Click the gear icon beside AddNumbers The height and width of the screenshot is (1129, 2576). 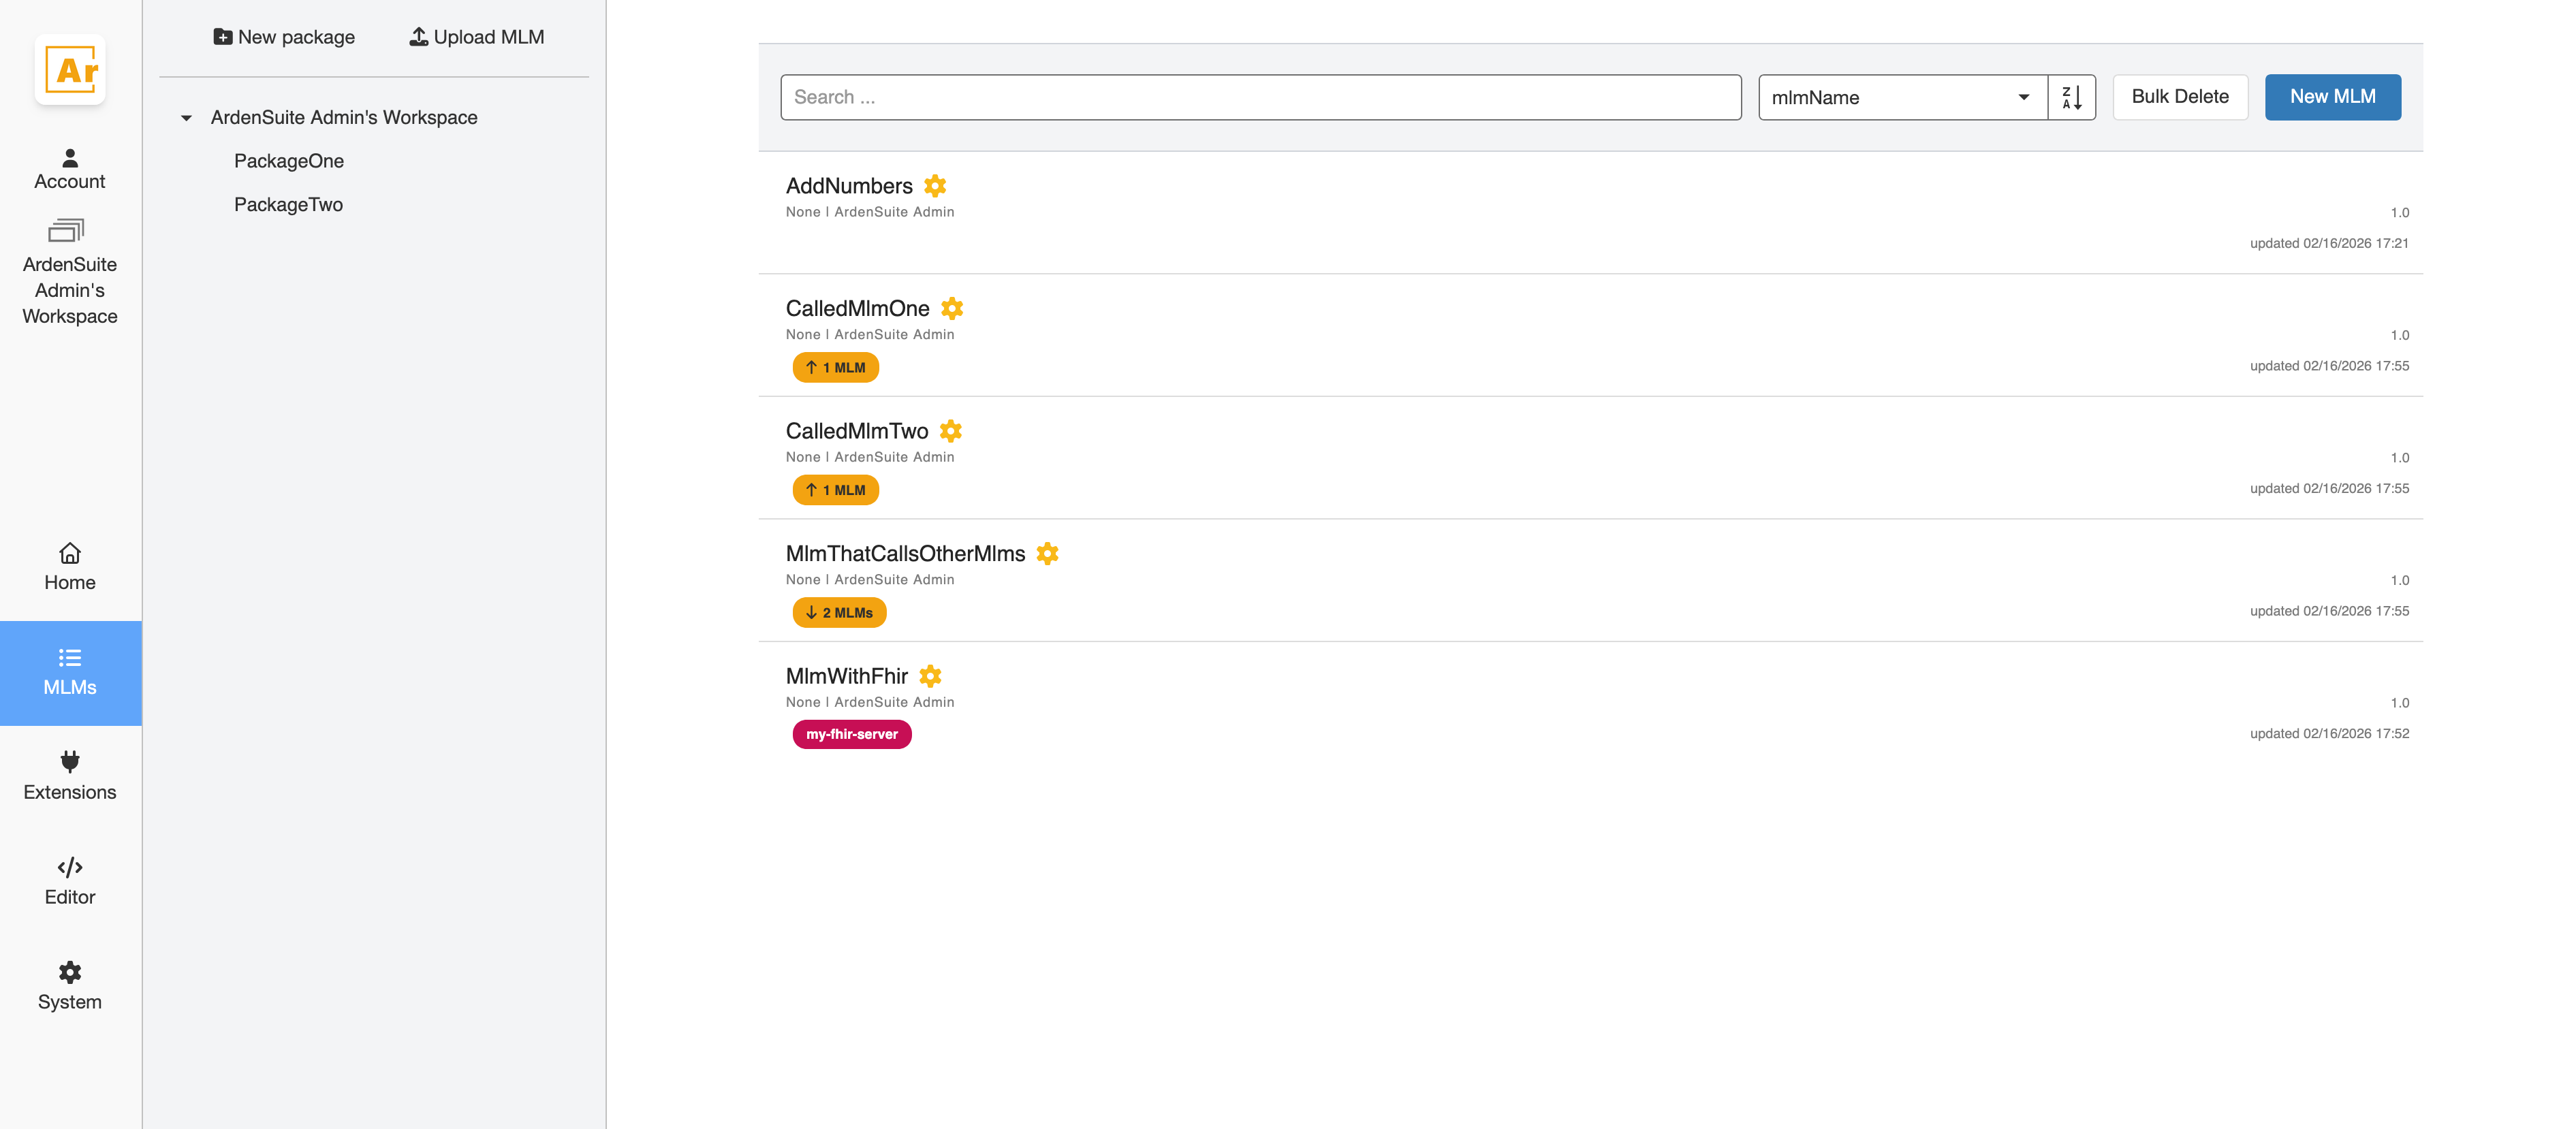935,186
